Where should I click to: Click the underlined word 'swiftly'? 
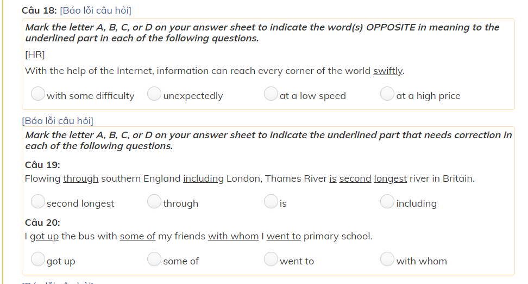tap(388, 71)
